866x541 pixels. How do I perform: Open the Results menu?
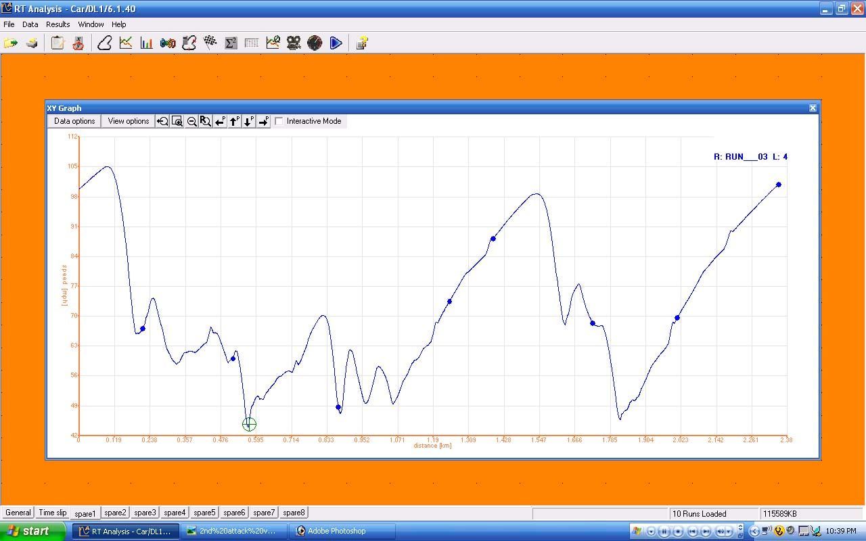(x=58, y=24)
